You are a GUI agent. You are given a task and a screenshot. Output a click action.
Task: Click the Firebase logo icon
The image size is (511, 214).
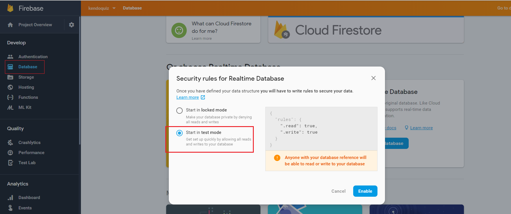10,8
